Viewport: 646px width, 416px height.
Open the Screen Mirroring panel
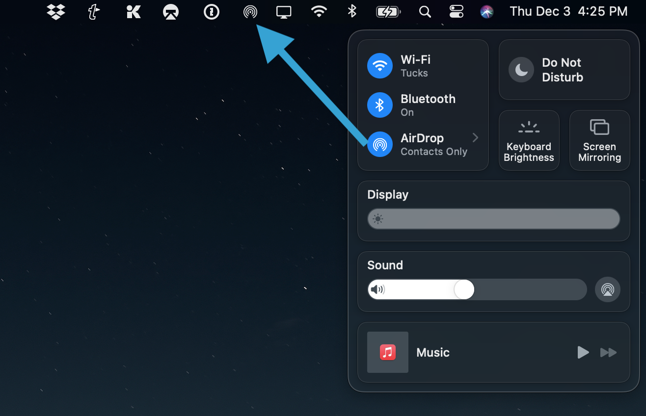click(599, 140)
